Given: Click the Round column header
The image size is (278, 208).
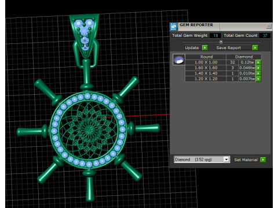Looking at the screenshot, I should coord(206,57).
